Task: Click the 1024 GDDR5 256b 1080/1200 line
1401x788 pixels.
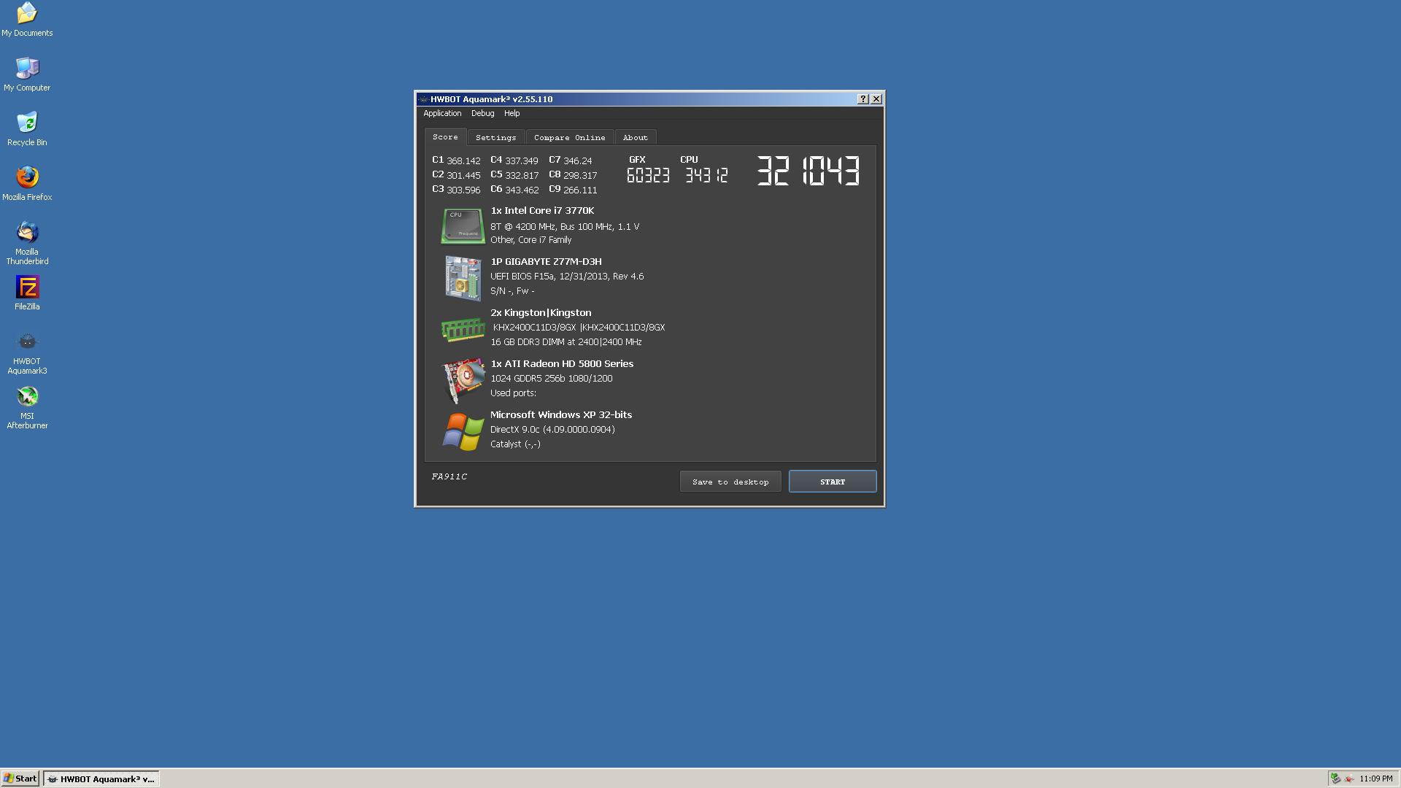Action: pos(552,378)
